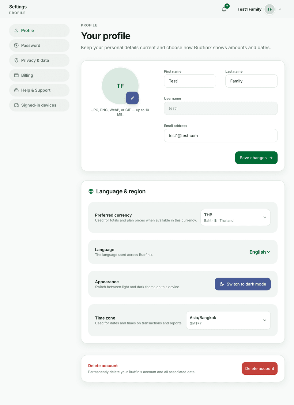Click the large TF profile picture
The height and width of the screenshot is (405, 294).
coord(120,86)
